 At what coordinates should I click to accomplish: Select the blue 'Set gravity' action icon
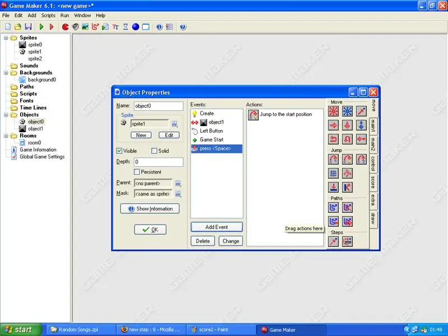pos(361,125)
